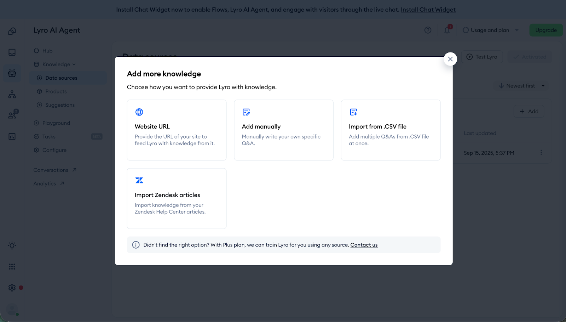The width and height of the screenshot is (566, 322).
Task: Open the Contact us link
Action: coord(364,245)
